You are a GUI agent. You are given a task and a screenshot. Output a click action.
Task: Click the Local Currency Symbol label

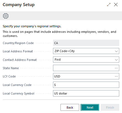tap(18, 93)
